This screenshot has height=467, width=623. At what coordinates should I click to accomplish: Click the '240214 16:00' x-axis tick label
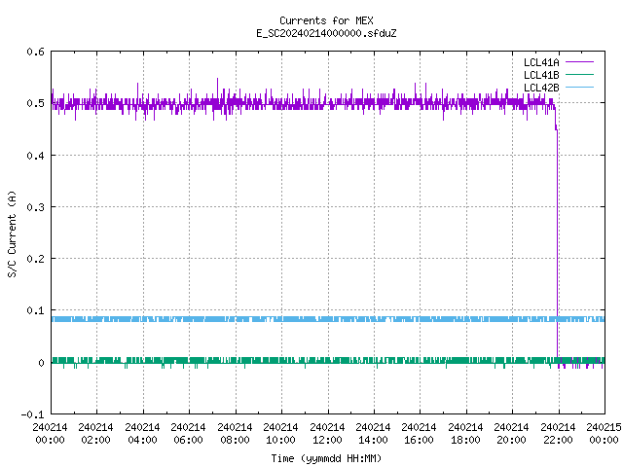pos(419,434)
